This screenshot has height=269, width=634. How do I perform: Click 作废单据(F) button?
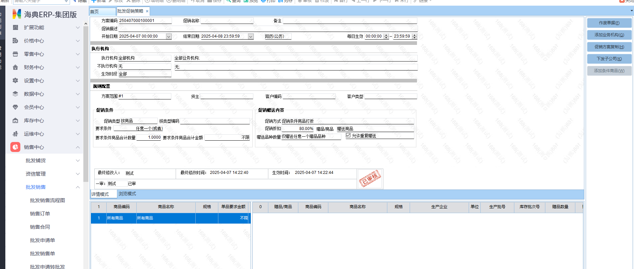point(609,23)
